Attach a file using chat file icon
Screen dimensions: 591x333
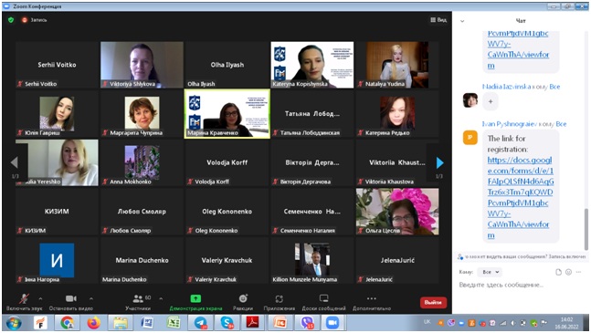point(558,272)
